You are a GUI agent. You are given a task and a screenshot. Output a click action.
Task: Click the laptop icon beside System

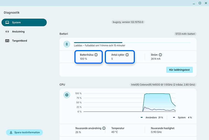coord(7,22)
